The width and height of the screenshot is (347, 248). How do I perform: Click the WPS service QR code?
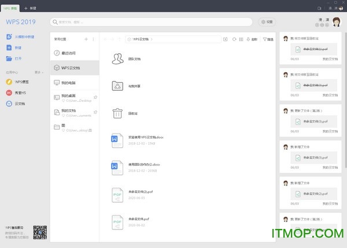pos(40,232)
